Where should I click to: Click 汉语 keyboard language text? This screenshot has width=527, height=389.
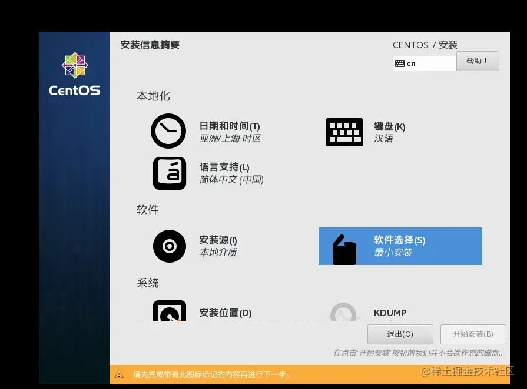tap(383, 139)
